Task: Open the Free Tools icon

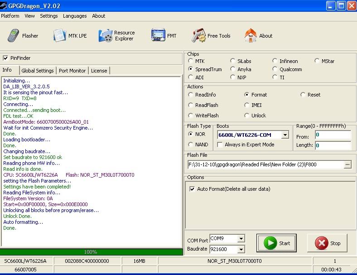Action: tap(198, 35)
